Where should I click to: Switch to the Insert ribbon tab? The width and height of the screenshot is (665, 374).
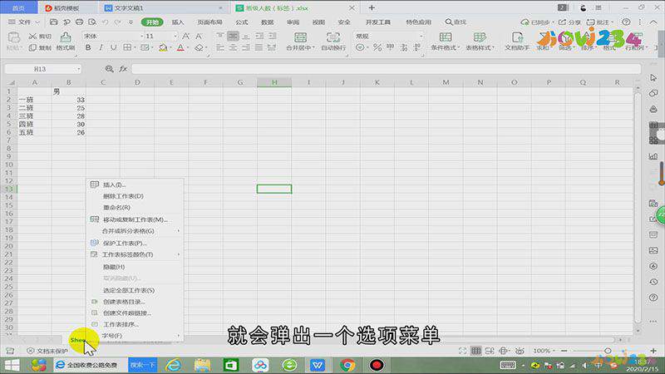pyautogui.click(x=178, y=22)
